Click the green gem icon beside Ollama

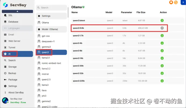tap(83, 7)
